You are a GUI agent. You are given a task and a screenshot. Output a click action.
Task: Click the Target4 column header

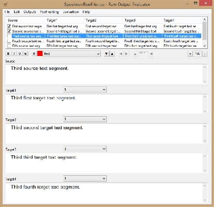tap(181, 20)
